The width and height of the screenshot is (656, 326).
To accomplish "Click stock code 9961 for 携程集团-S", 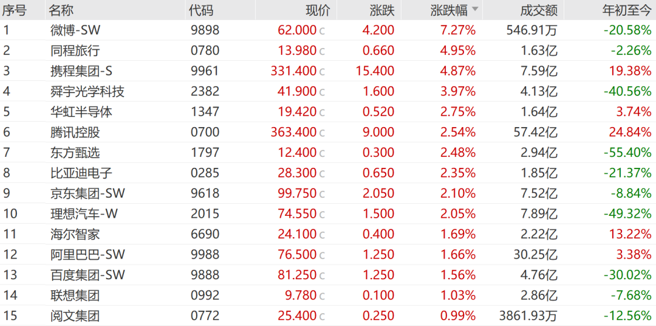I will coord(204,71).
